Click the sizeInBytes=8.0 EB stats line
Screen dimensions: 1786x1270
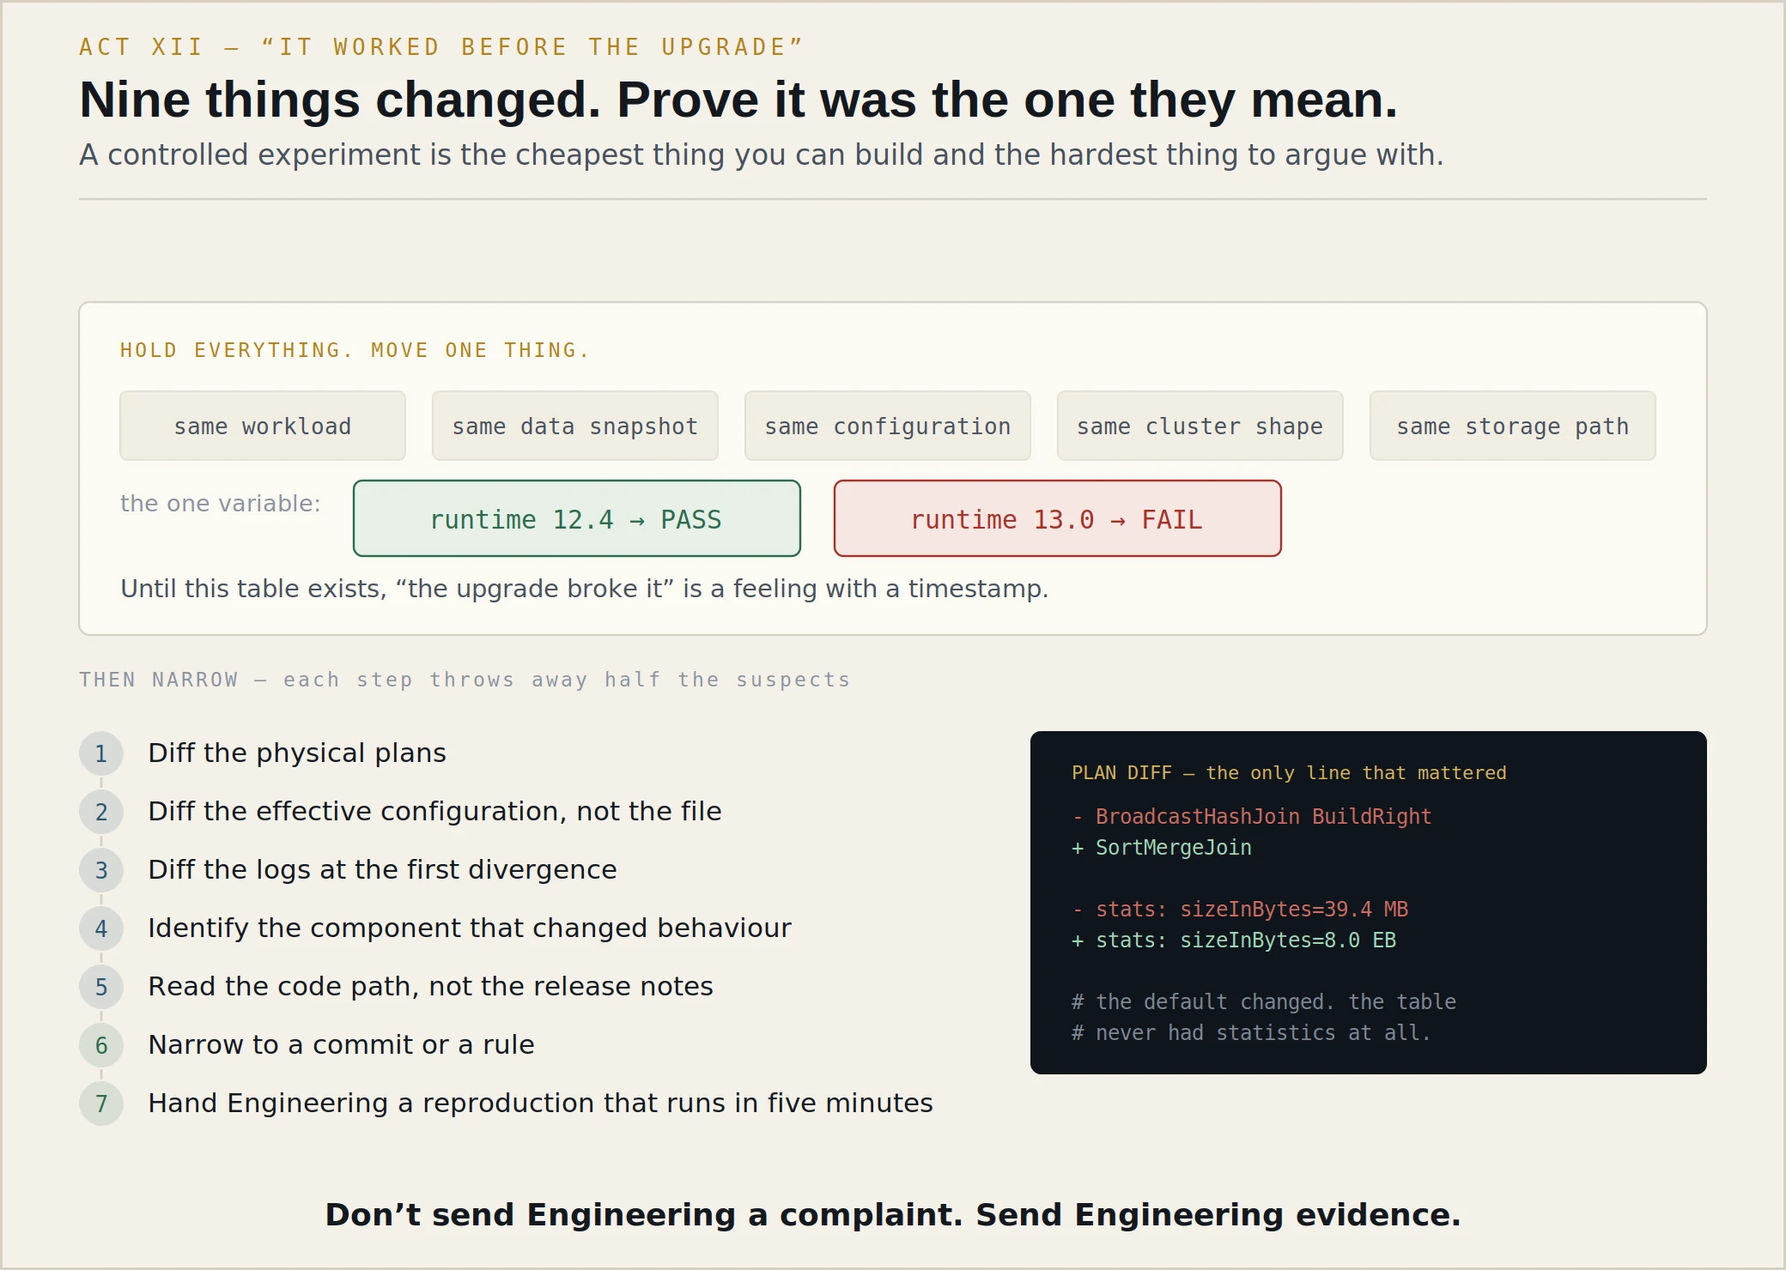(x=1234, y=940)
